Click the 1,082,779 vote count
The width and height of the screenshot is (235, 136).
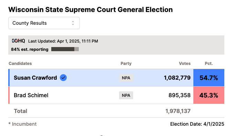click(x=177, y=78)
